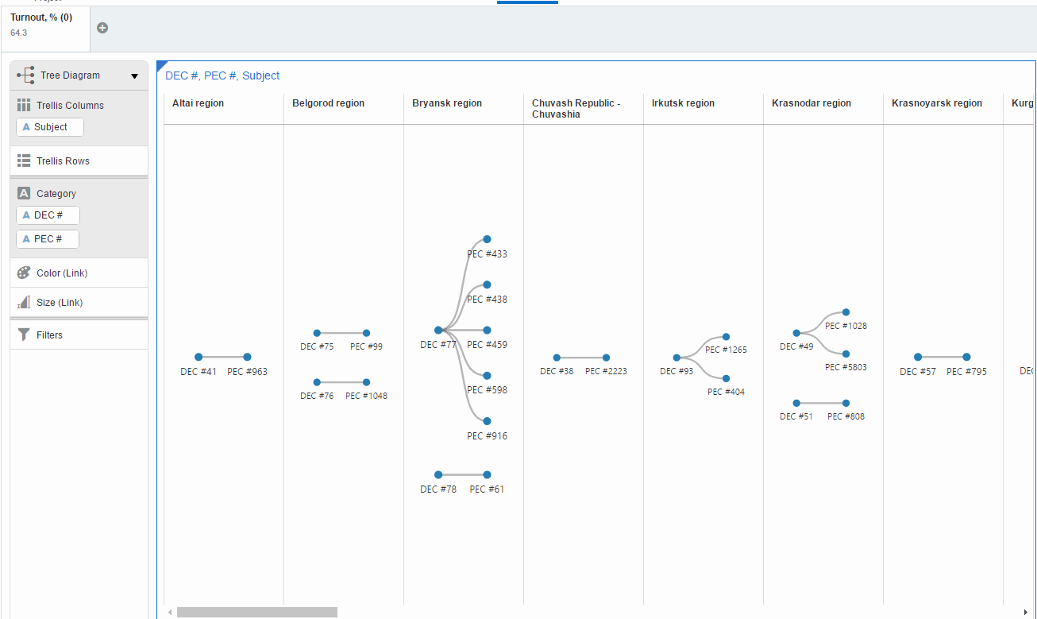
Task: Click the Krasnoyarsk region column header
Action: [937, 103]
